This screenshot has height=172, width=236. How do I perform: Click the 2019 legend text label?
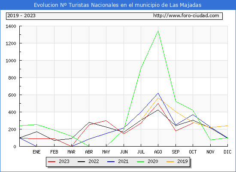[x=182, y=161]
